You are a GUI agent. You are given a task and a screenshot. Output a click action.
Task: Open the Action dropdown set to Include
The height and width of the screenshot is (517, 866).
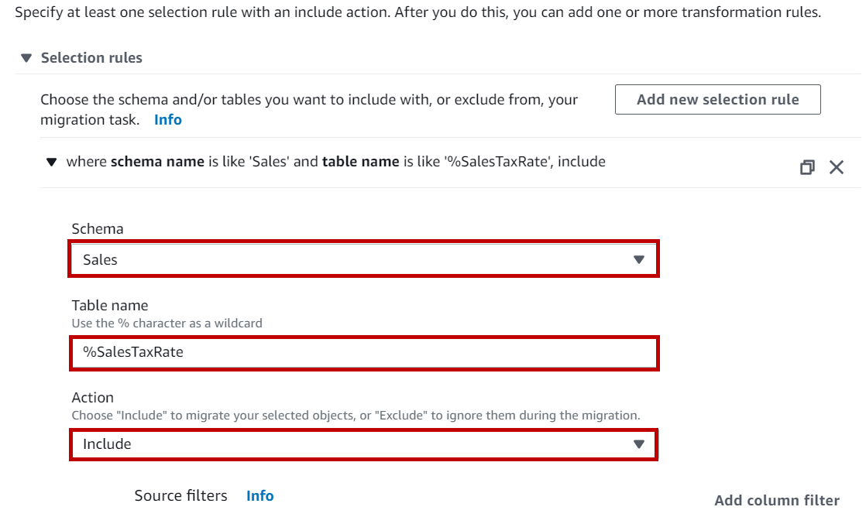(x=364, y=444)
